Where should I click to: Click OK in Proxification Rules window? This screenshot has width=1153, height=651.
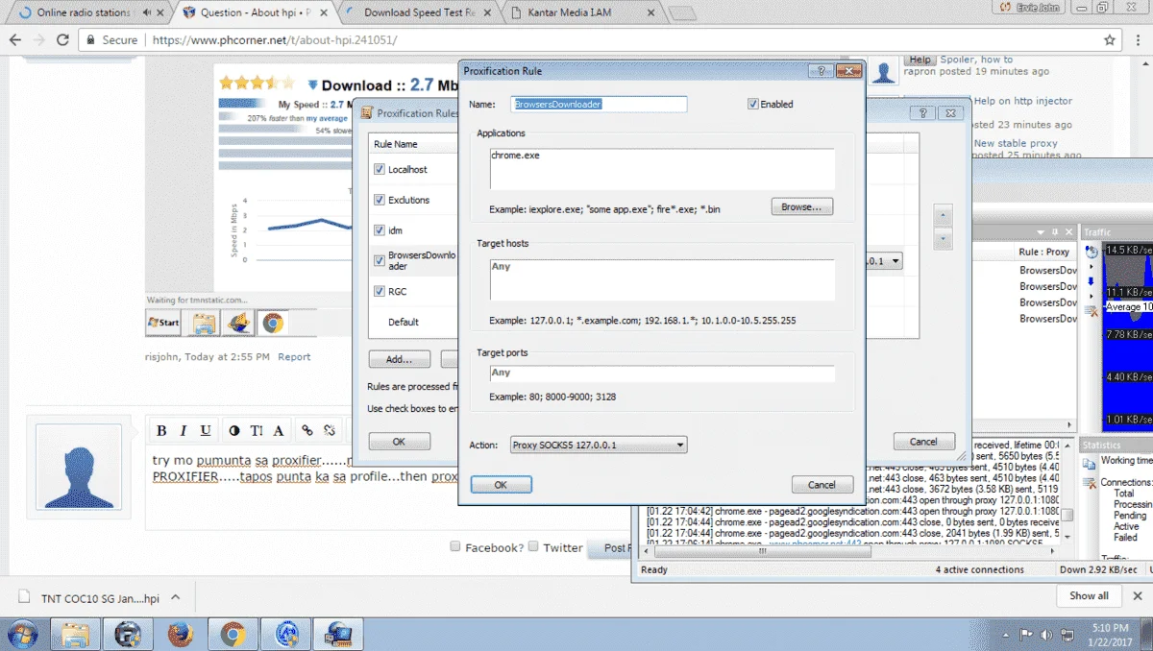point(400,442)
